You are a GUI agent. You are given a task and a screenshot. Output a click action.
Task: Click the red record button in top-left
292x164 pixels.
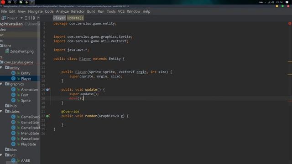[3, 2]
